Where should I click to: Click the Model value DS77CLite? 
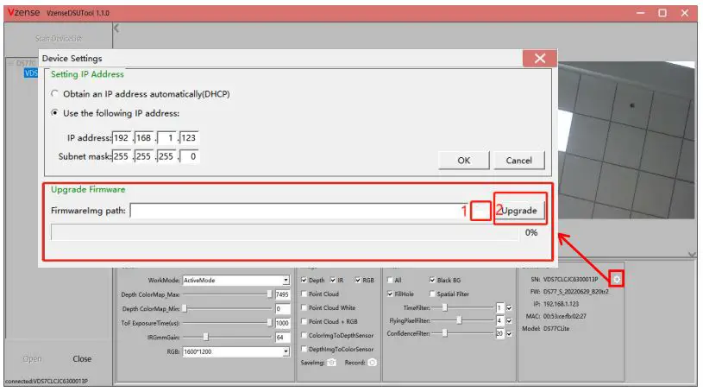click(x=556, y=329)
